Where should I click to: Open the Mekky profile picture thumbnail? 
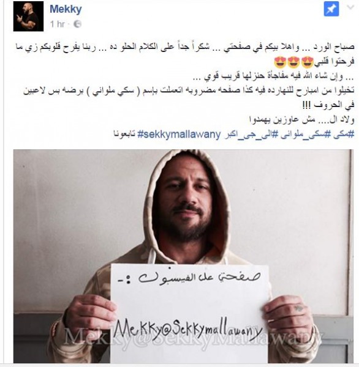pos(28,16)
